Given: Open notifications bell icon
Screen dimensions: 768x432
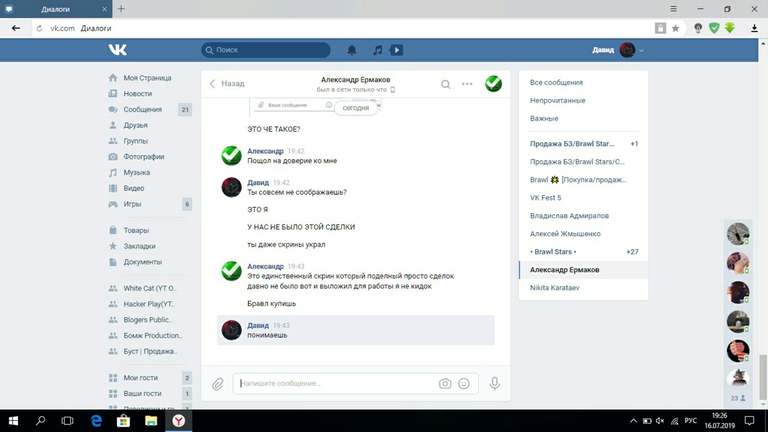Looking at the screenshot, I should coord(352,50).
